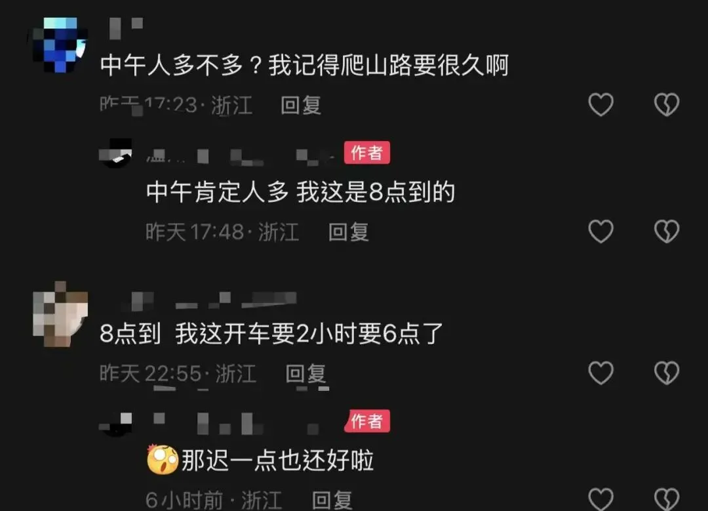Open author's small avatar on first reply
This screenshot has width=708, height=511.
(x=115, y=153)
